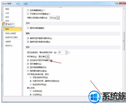Expand the 标尺单位 default unit dropdown

(x=48, y=57)
